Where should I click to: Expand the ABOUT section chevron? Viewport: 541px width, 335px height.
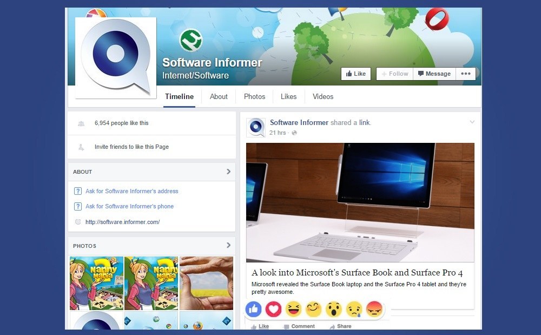228,172
